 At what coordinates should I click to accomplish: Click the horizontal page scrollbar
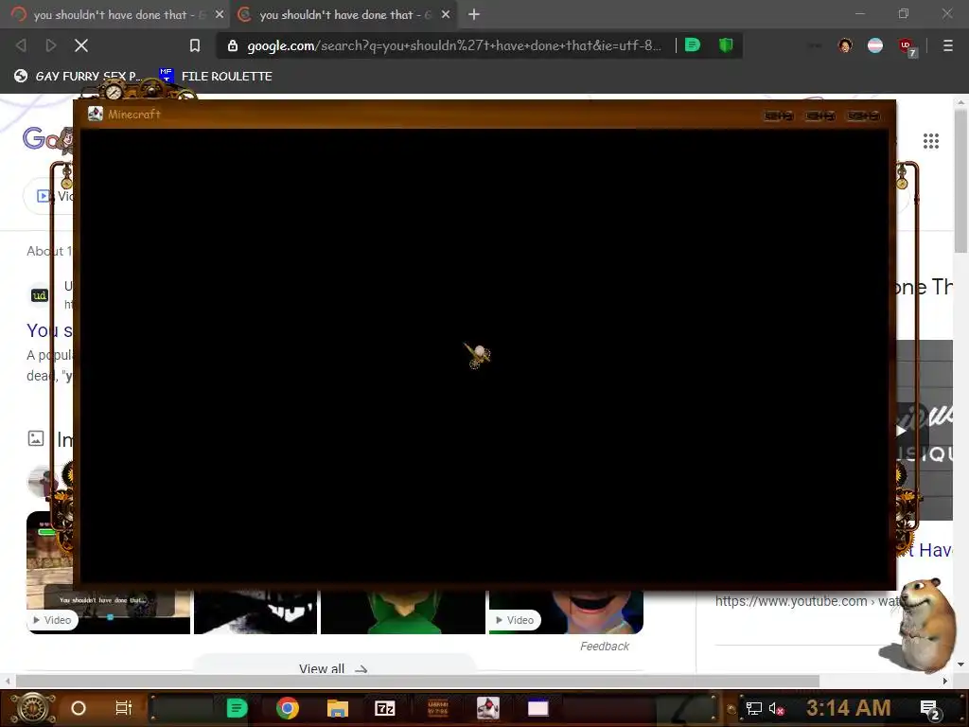pyautogui.click(x=417, y=681)
